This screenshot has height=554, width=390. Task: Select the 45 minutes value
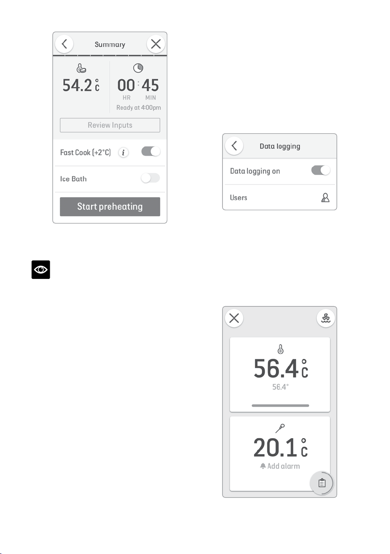click(x=150, y=85)
